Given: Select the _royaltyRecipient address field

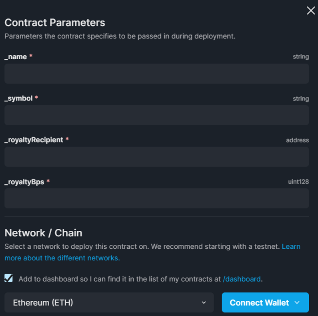Looking at the screenshot, I should [157, 157].
